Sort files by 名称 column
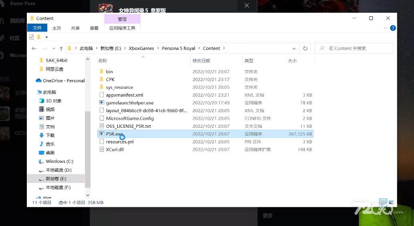This screenshot has height=226, width=414. tap(102, 61)
